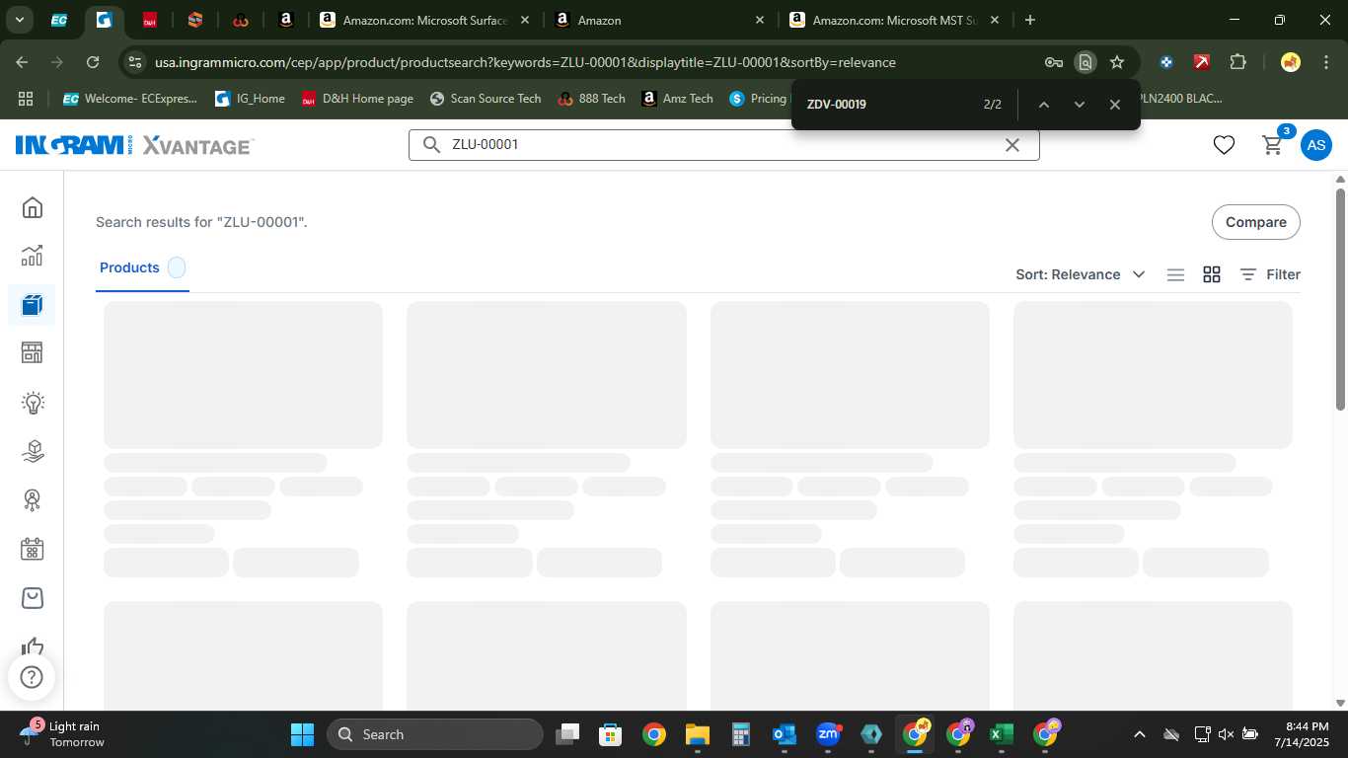Open Outlook from taskbar
Screen dimensions: 1348x758
pos(785,734)
